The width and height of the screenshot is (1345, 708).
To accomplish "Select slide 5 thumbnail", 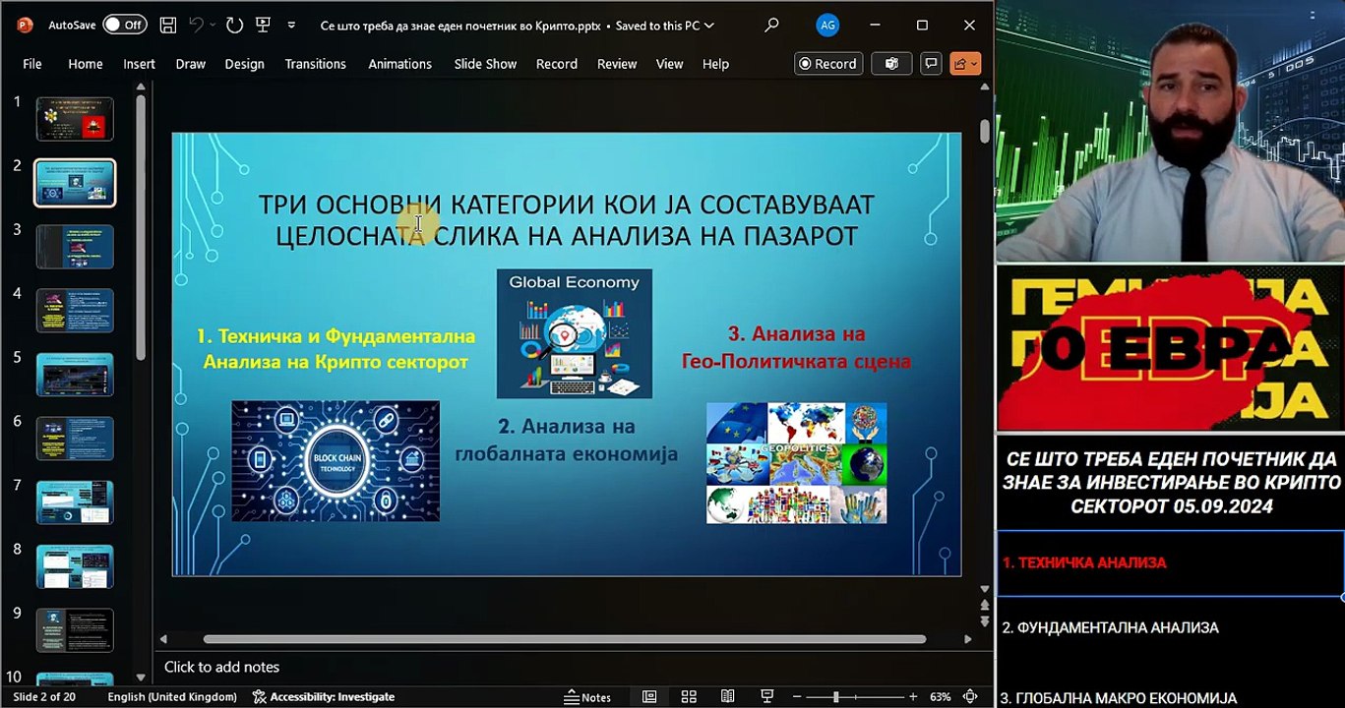I will [75, 375].
